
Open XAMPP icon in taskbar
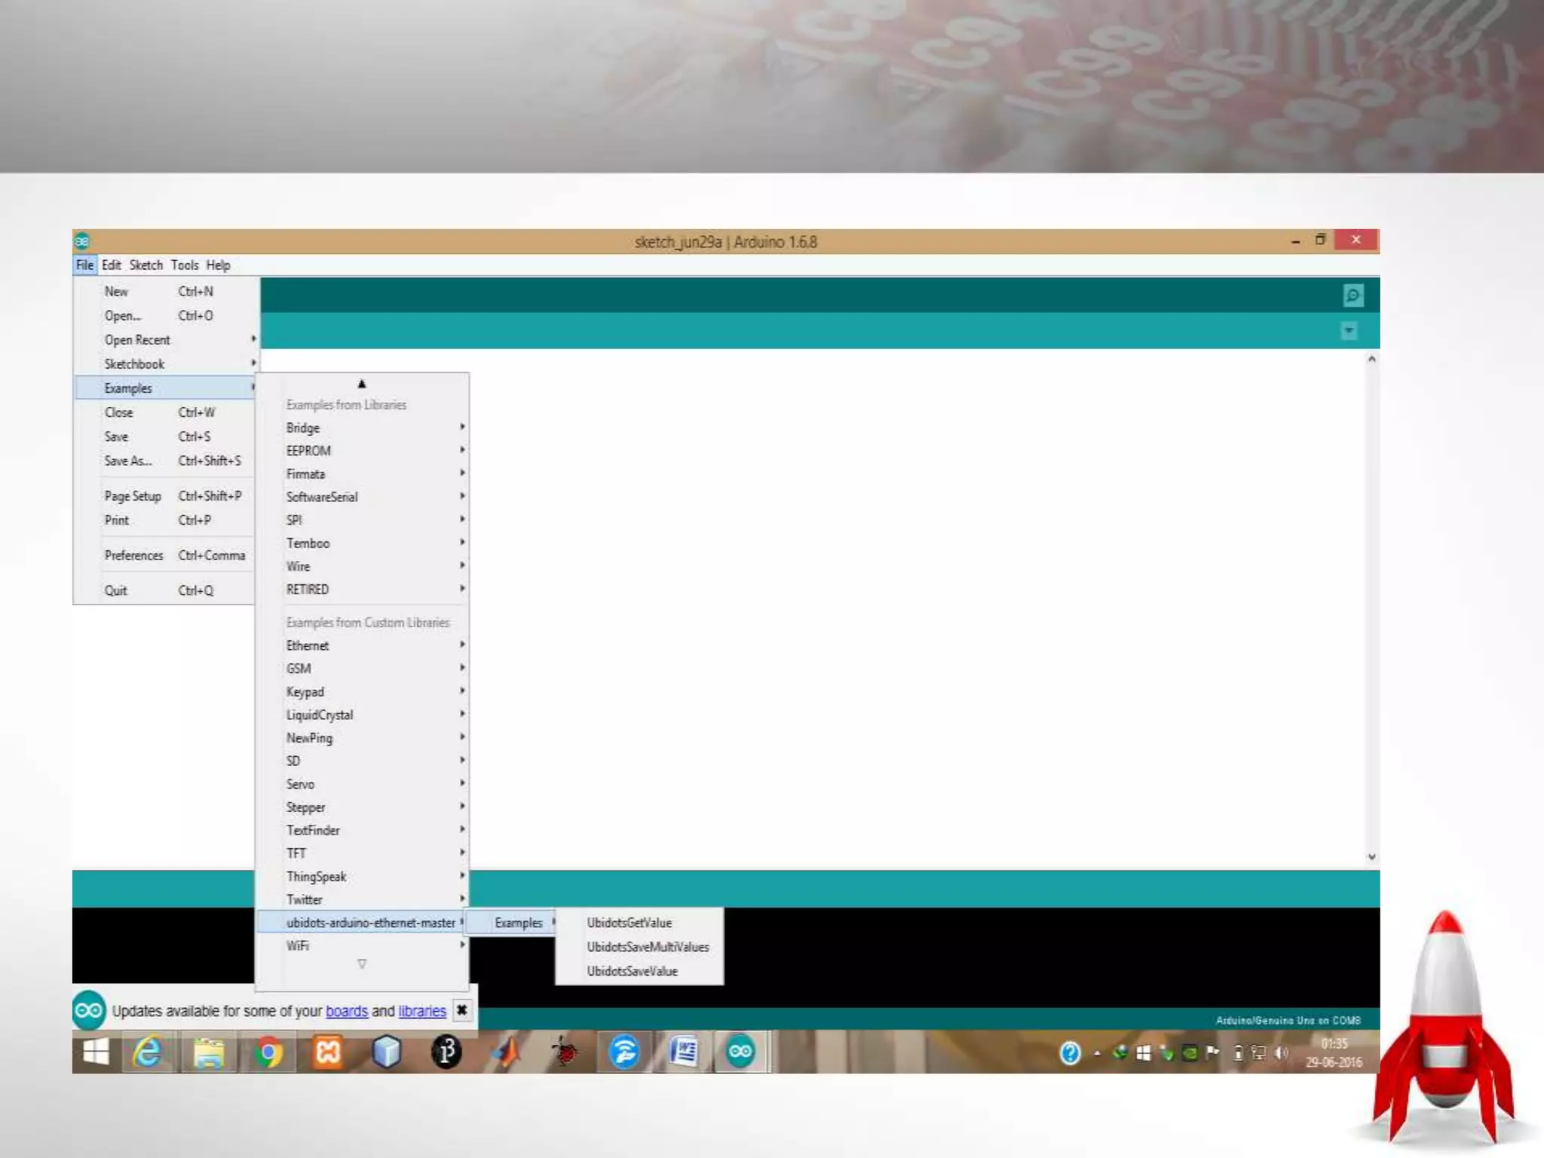(x=328, y=1052)
